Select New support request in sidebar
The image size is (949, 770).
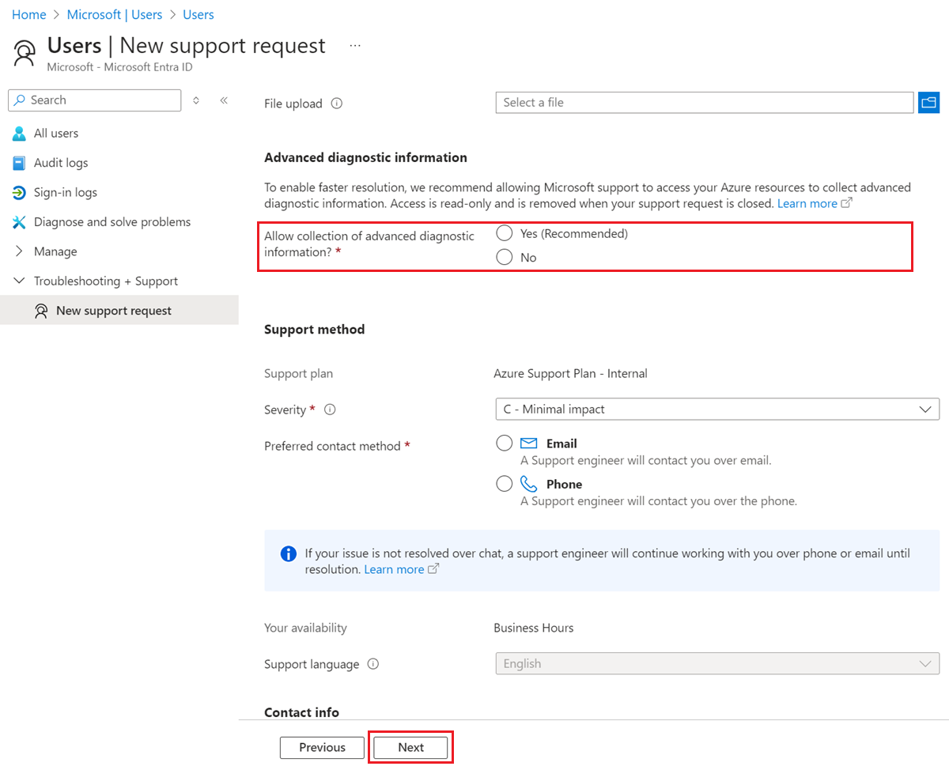(x=114, y=310)
